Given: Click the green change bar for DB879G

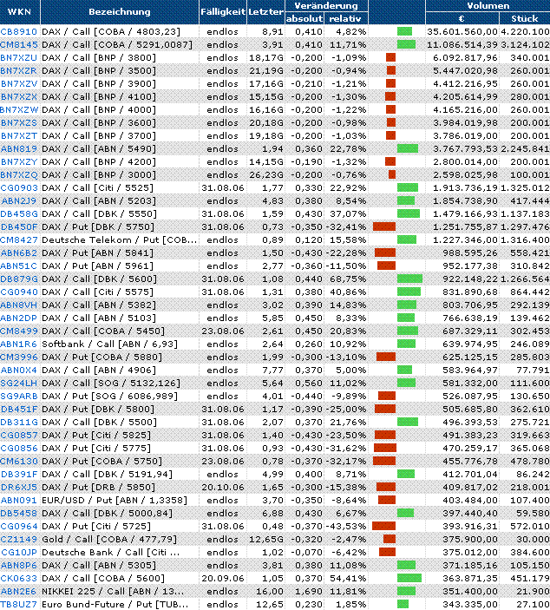Looking at the screenshot, I should tap(409, 279).
